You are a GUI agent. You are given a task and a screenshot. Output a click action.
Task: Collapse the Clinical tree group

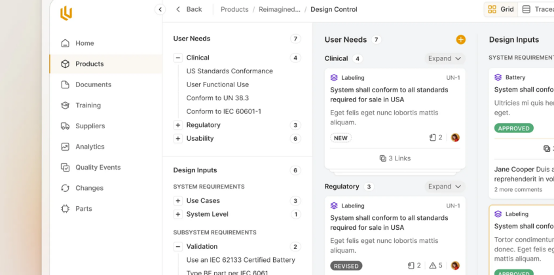pyautogui.click(x=177, y=58)
